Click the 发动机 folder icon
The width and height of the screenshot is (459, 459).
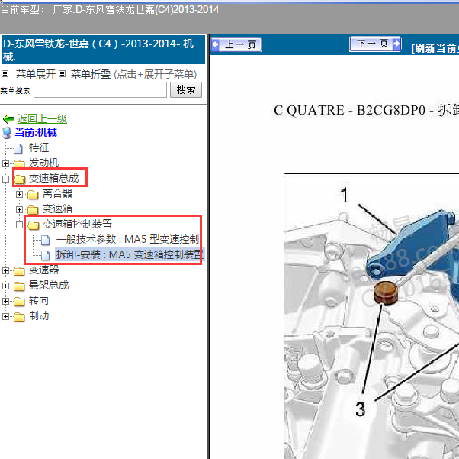(19, 163)
